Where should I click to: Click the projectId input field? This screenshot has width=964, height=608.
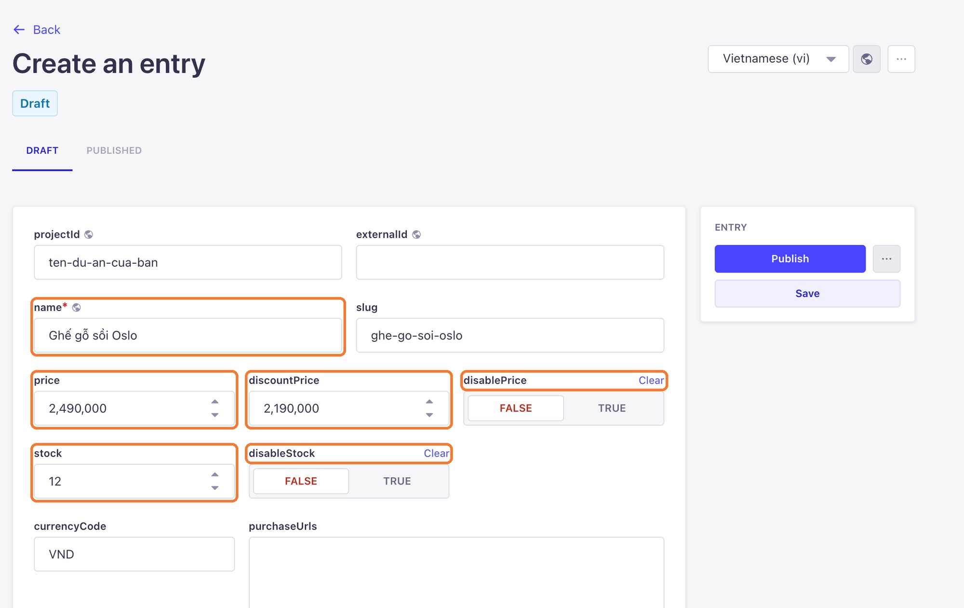[188, 262]
